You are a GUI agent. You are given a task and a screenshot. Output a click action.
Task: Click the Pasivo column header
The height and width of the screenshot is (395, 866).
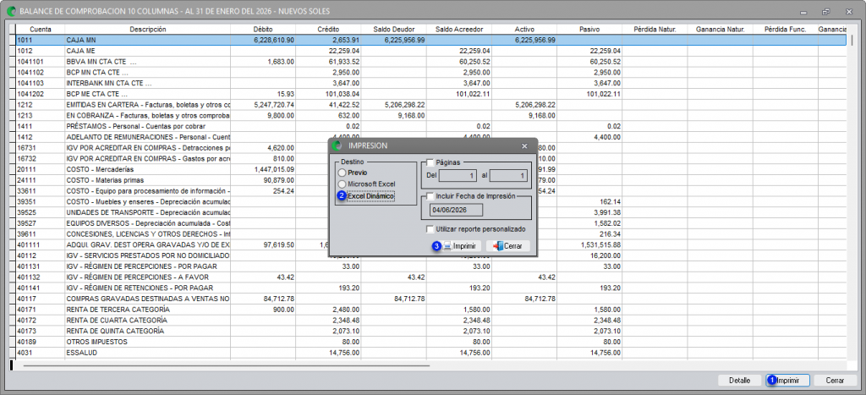pos(589,30)
